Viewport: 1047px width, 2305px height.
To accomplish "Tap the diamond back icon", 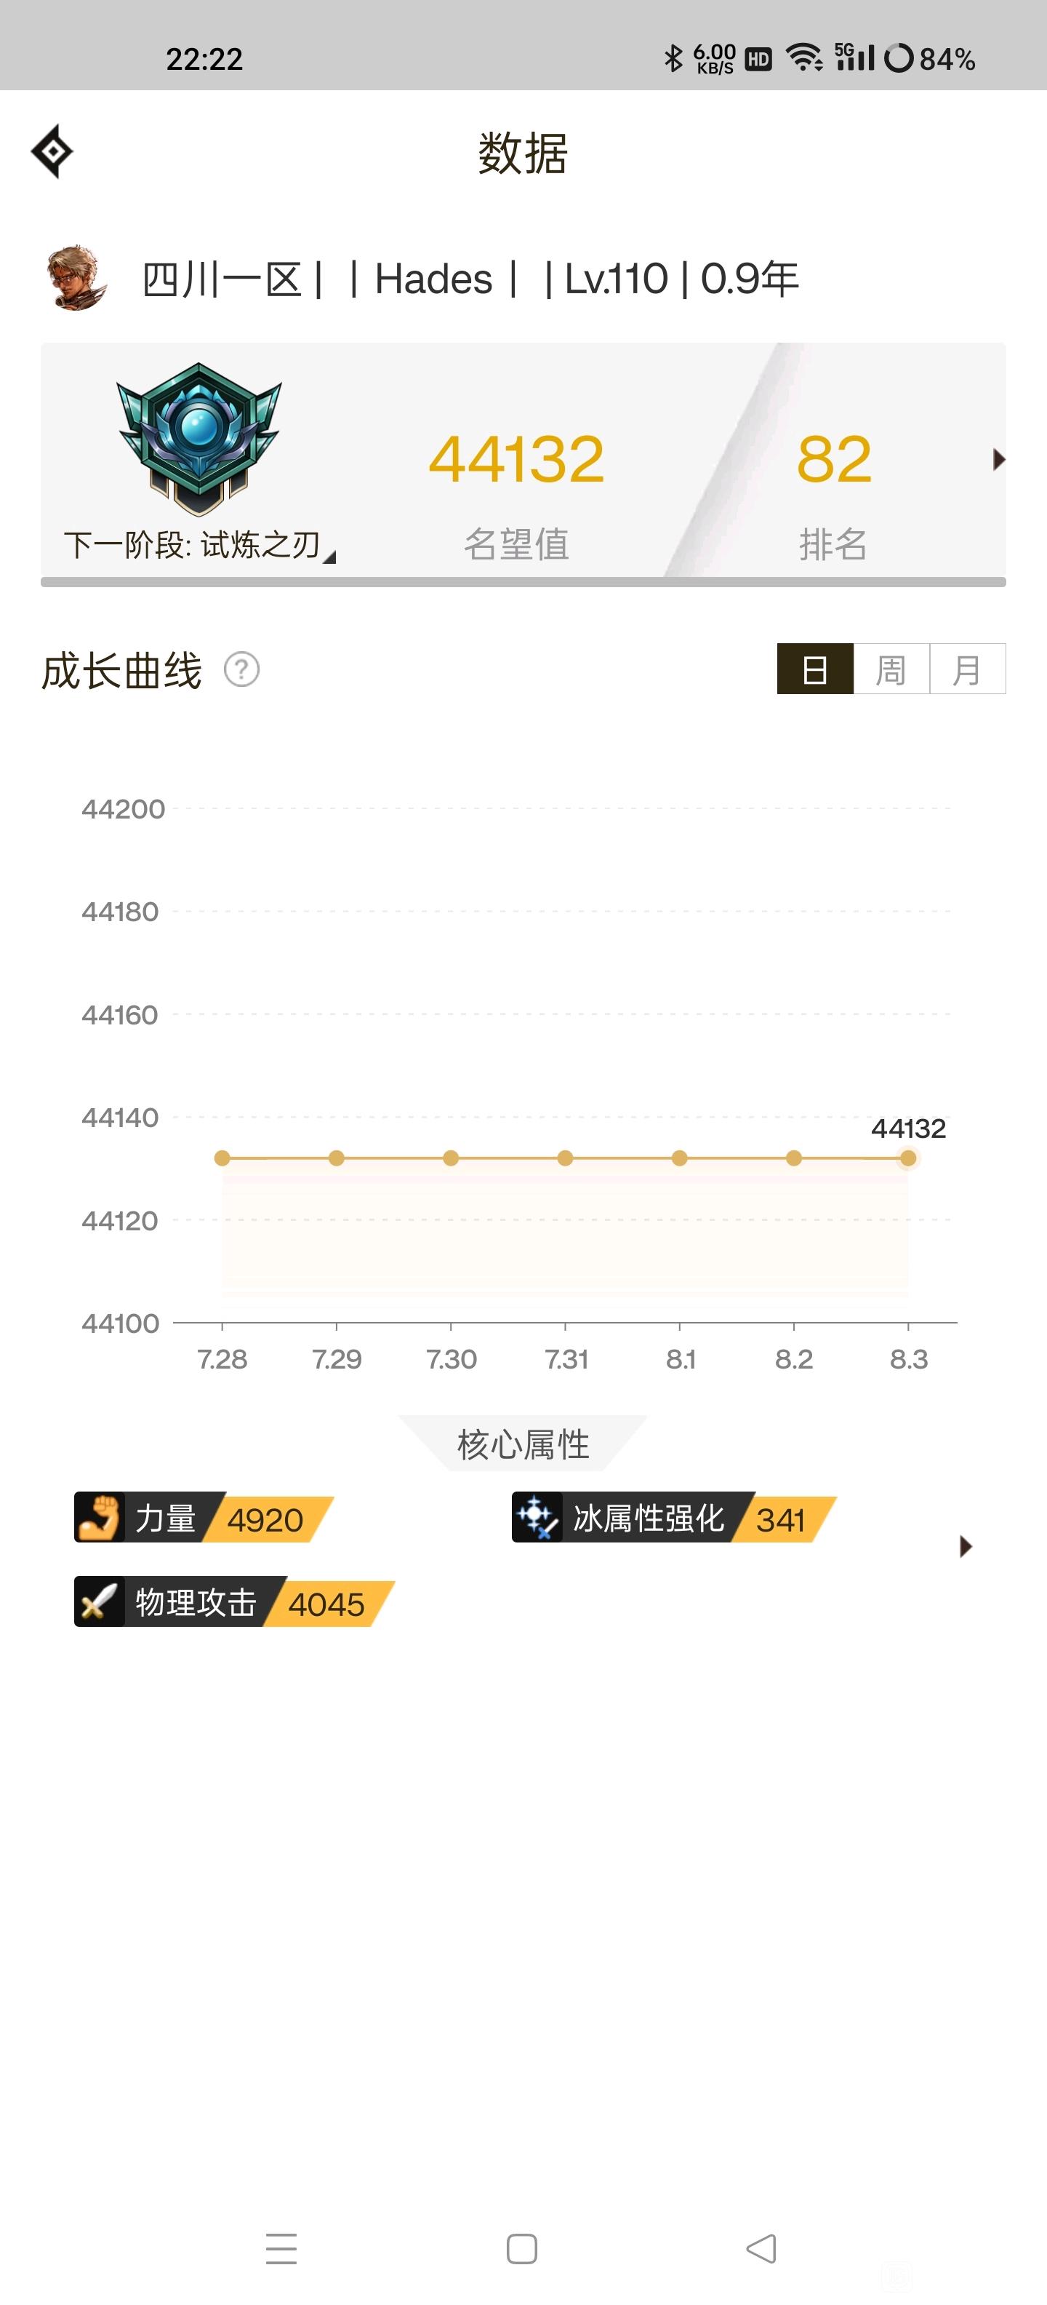I will coord(52,151).
